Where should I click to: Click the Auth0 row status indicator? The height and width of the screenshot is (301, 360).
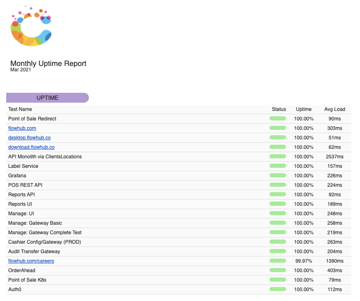pos(277,289)
